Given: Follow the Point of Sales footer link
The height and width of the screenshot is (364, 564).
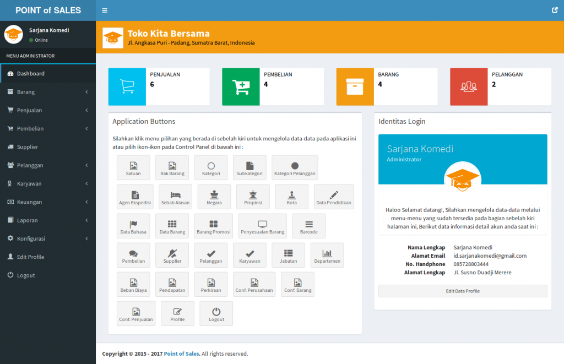Looking at the screenshot, I should pos(181,354).
